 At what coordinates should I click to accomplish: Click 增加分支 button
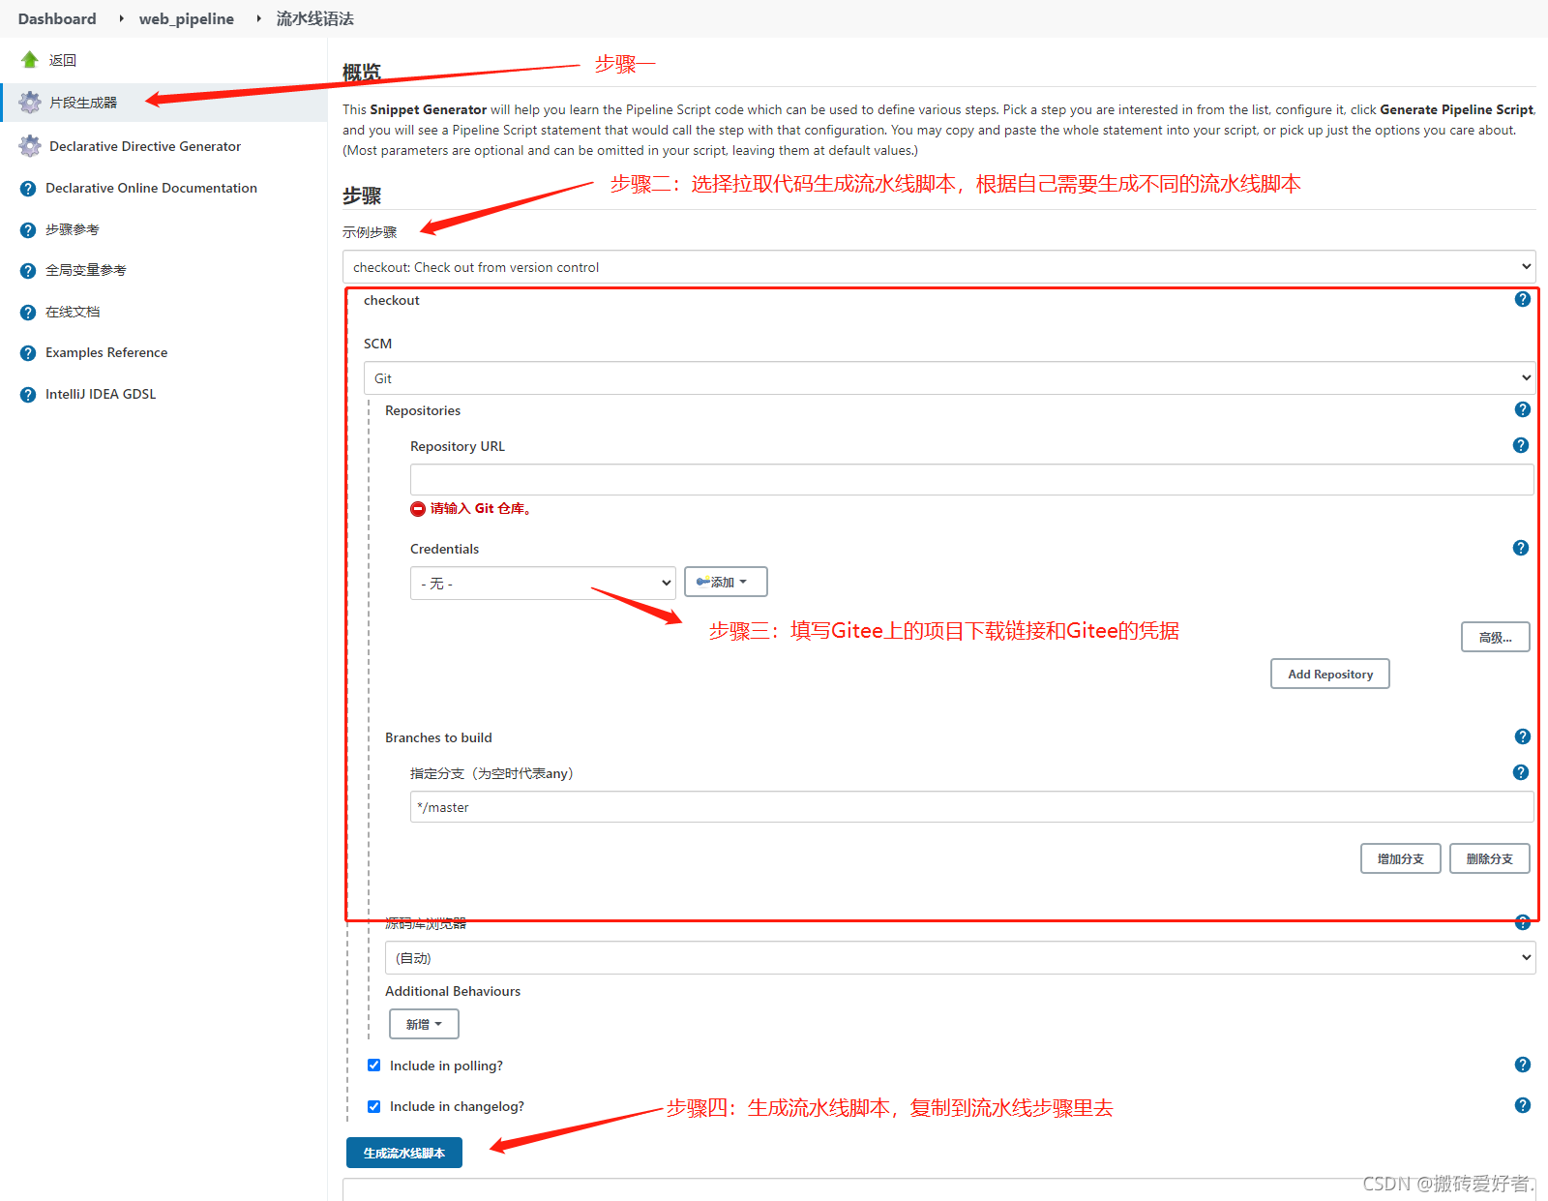pos(1401,858)
